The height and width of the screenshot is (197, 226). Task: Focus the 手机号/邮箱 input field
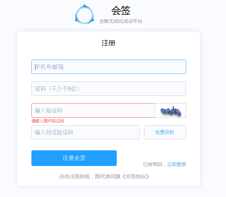tap(109, 67)
